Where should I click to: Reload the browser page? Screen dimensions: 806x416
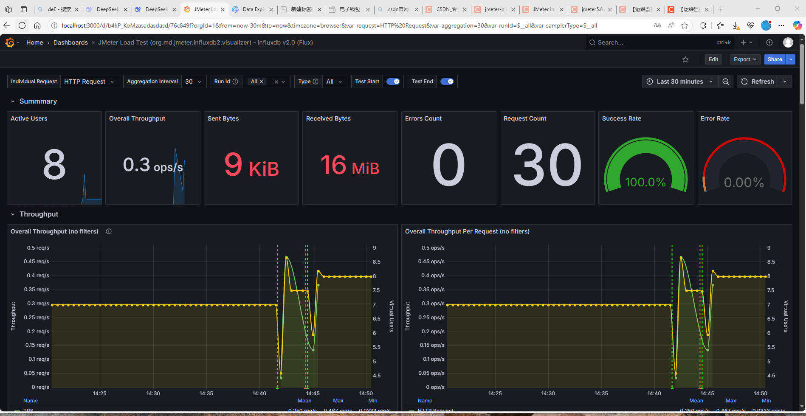(x=22, y=25)
